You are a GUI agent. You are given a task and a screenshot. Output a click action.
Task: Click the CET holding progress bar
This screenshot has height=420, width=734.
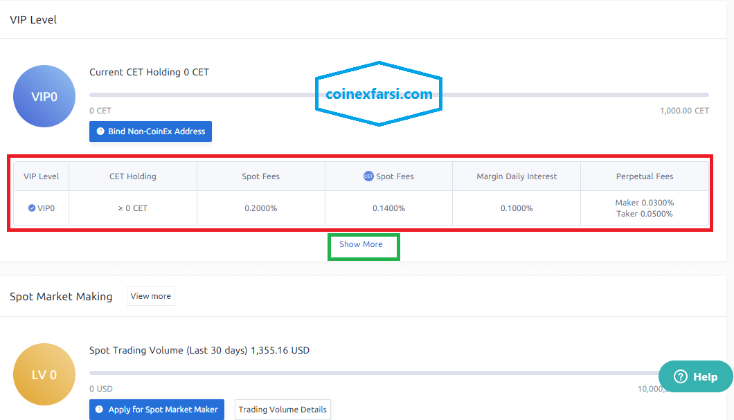399,95
